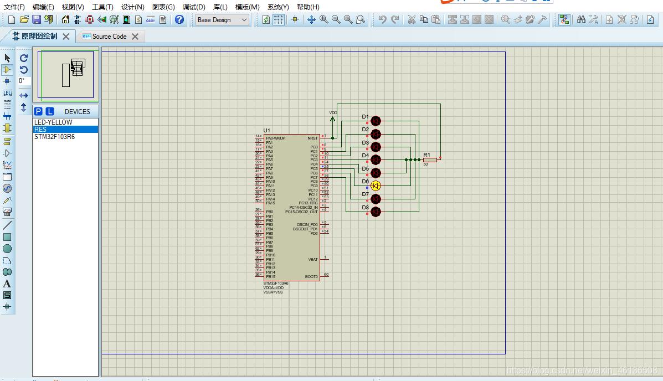This screenshot has width=663, height=381.
Task: Activate the wire label mode tool
Action: click(7, 92)
